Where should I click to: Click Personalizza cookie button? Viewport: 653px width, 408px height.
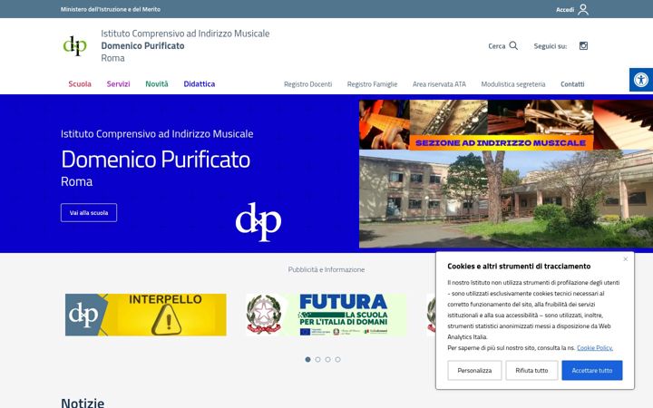pos(474,371)
